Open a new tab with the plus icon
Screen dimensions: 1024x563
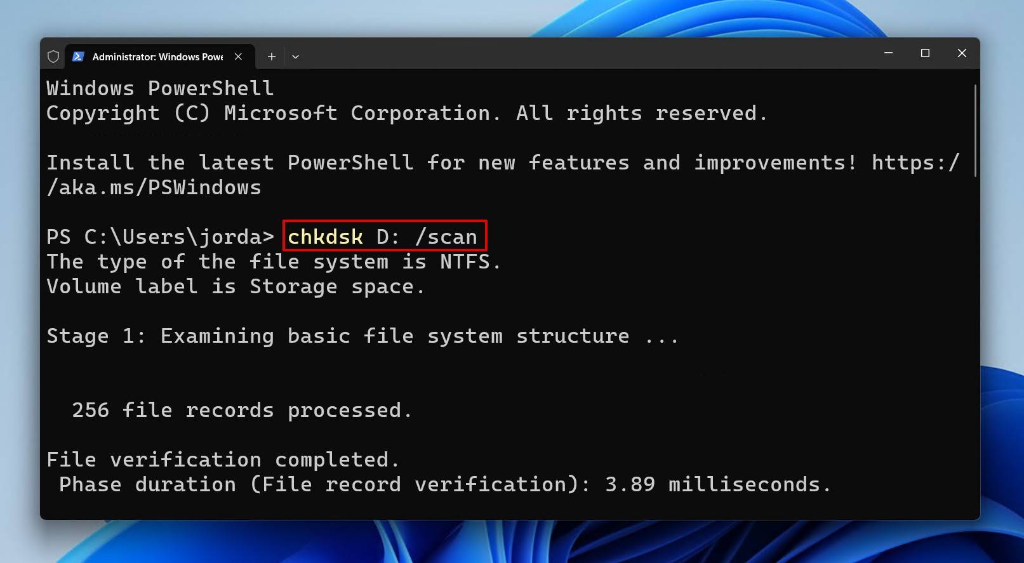(271, 56)
